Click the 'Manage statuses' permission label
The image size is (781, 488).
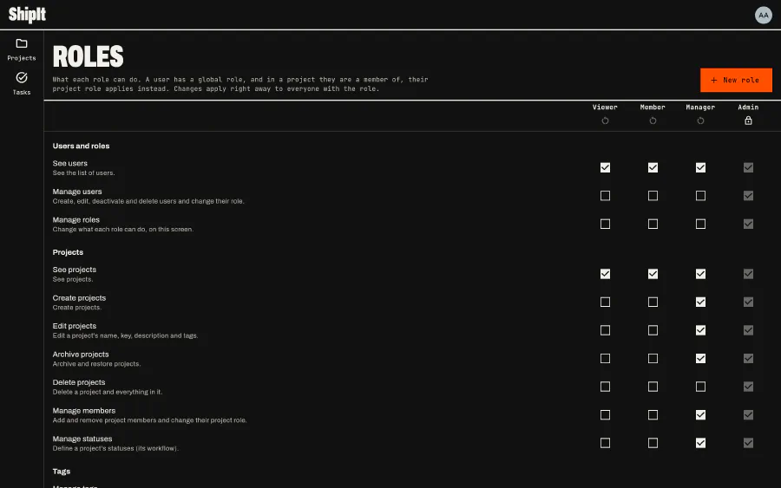(x=82, y=439)
